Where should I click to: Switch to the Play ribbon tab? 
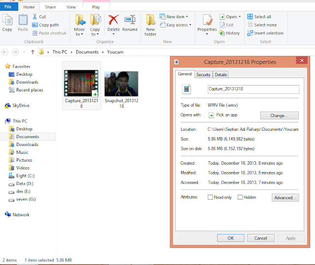pyautogui.click(x=96, y=7)
